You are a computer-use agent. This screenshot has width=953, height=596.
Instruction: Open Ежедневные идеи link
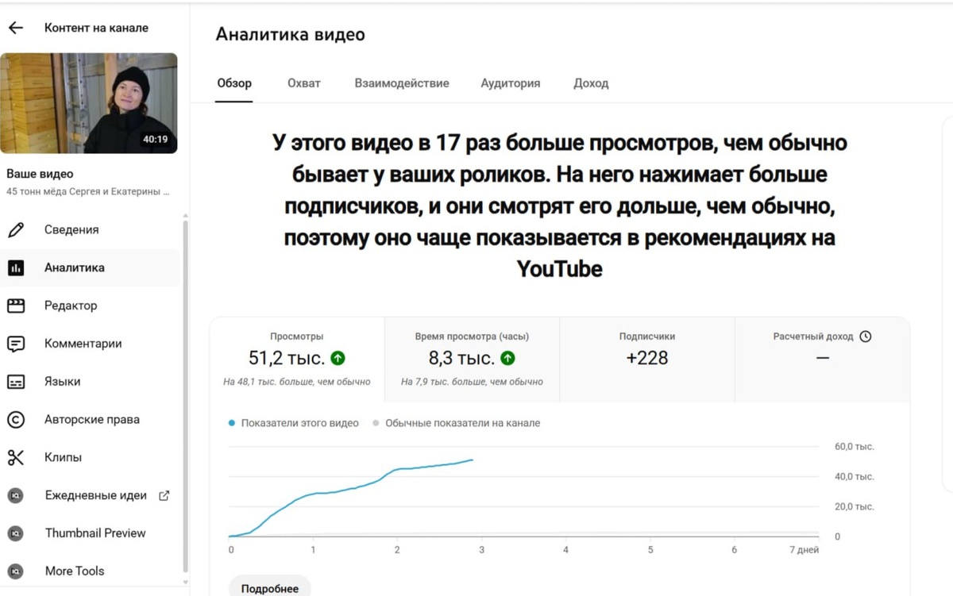click(91, 495)
